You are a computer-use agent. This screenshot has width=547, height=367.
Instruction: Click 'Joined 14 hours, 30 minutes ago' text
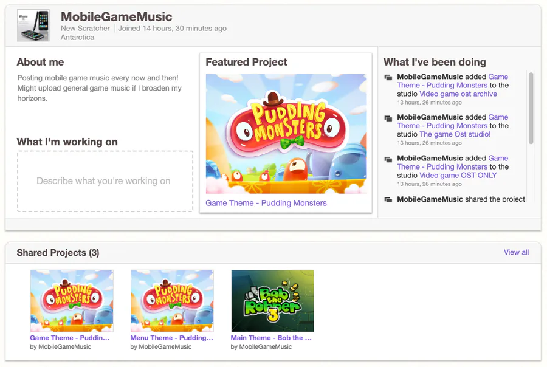point(173,29)
